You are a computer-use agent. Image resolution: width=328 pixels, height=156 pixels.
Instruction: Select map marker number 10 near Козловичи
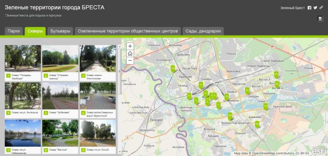pyautogui.click(x=173, y=69)
